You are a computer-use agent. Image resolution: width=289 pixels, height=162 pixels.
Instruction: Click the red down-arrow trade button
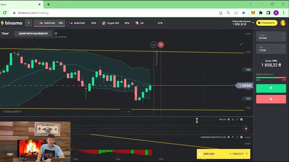click(271, 99)
